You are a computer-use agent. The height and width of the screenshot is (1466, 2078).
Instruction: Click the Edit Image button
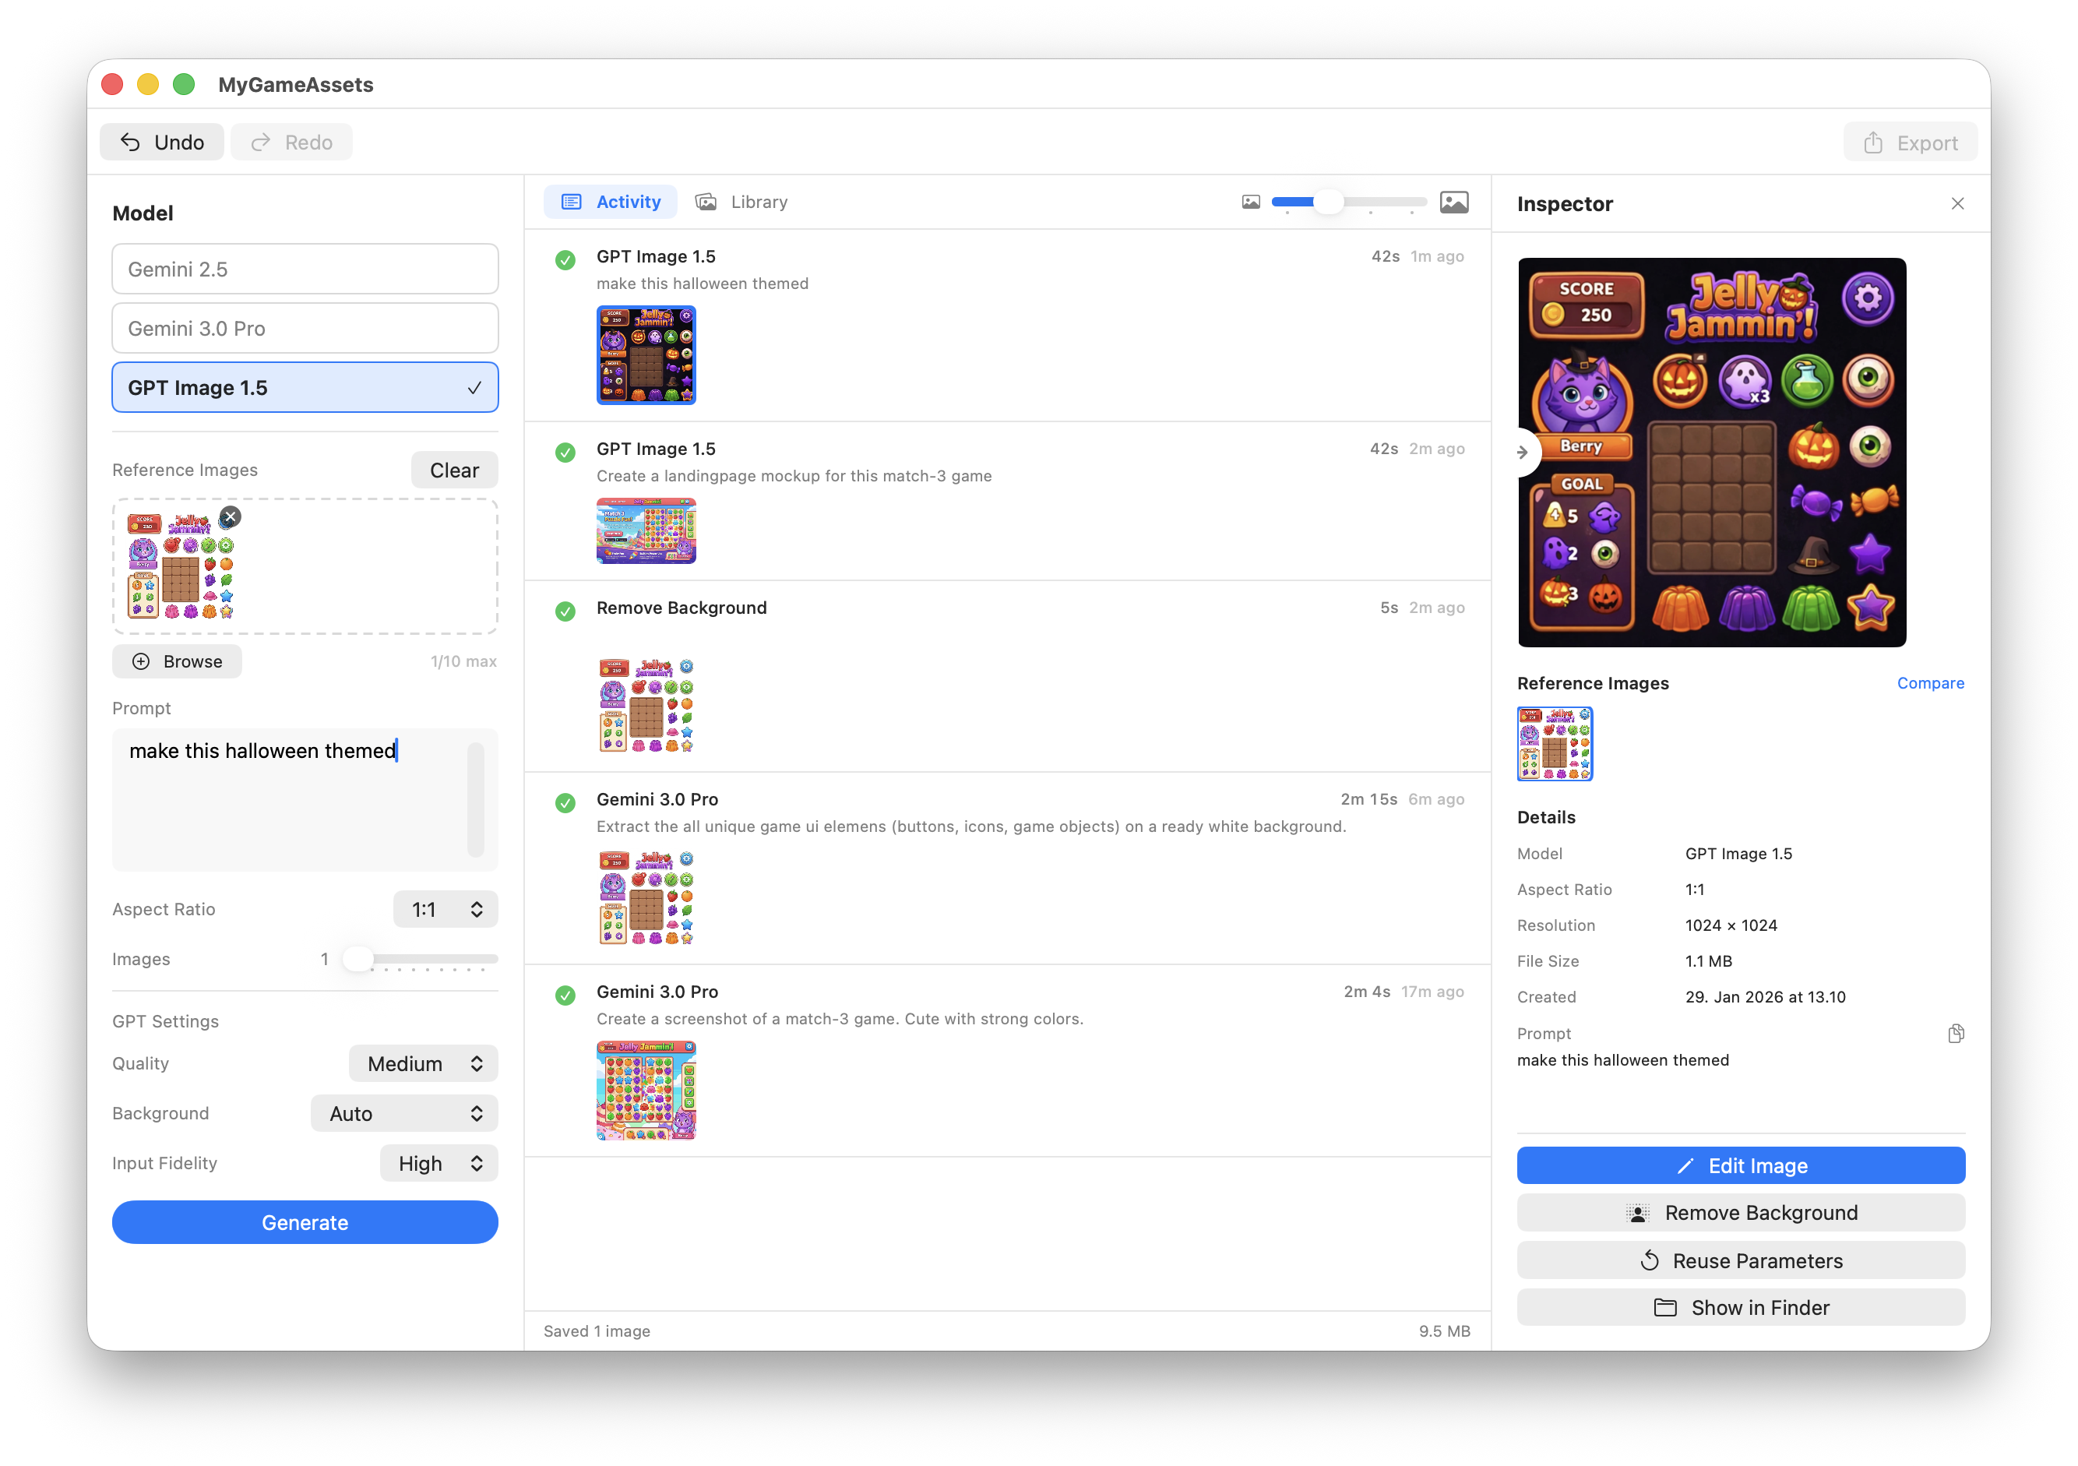(x=1741, y=1165)
